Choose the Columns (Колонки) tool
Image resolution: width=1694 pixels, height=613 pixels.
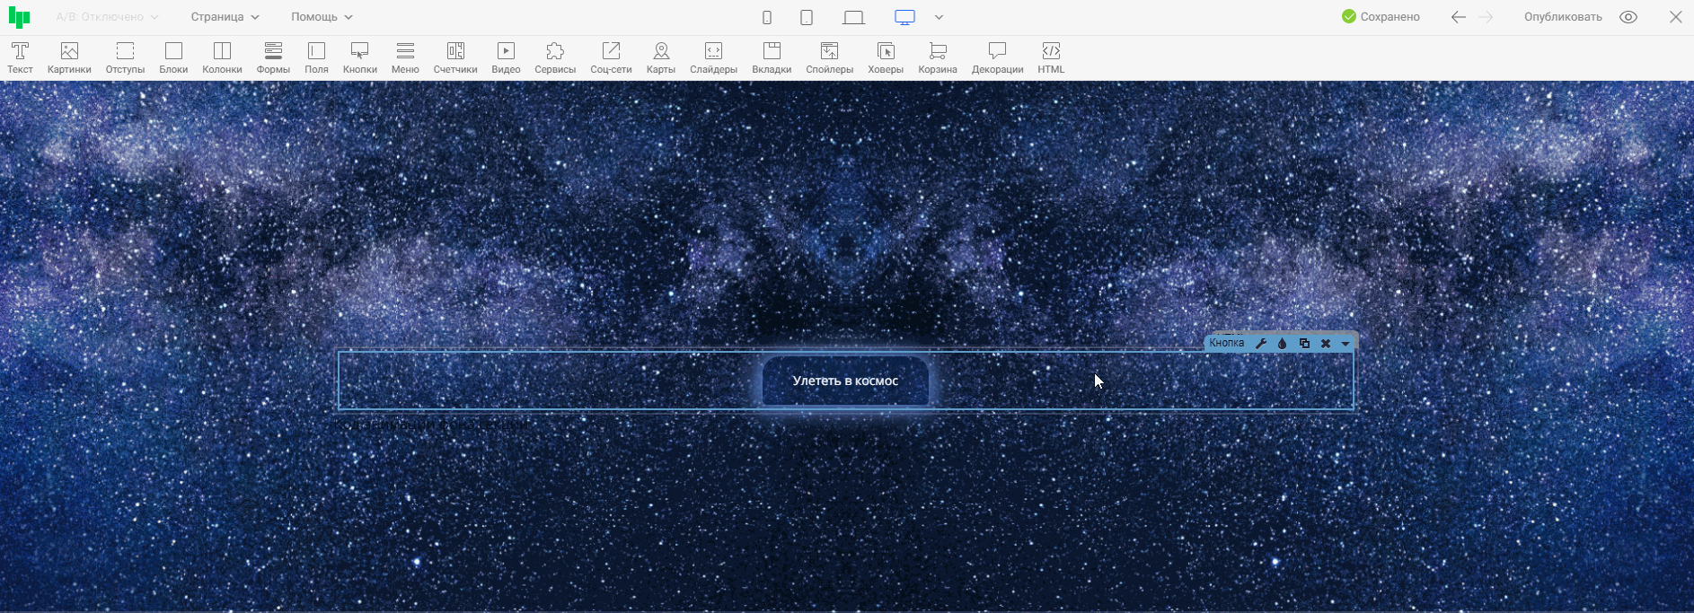222,57
